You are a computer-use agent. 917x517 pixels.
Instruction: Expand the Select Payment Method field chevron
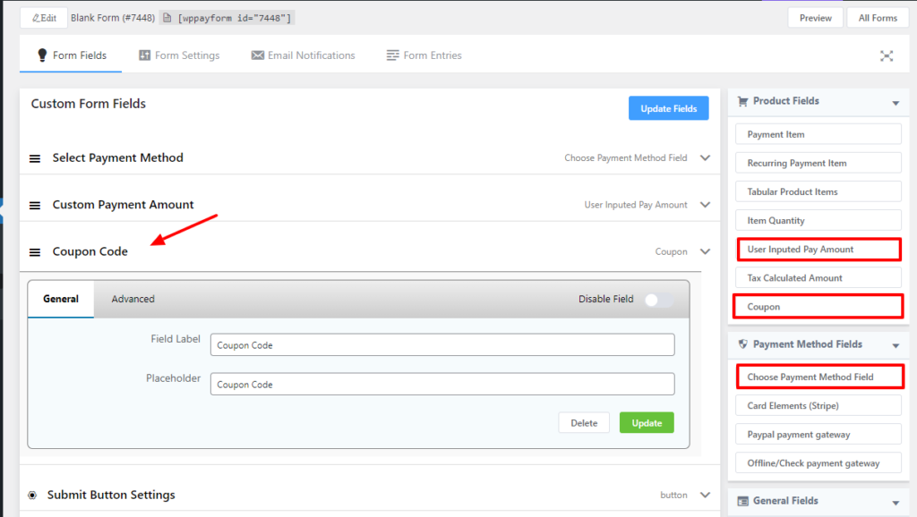pyautogui.click(x=705, y=157)
